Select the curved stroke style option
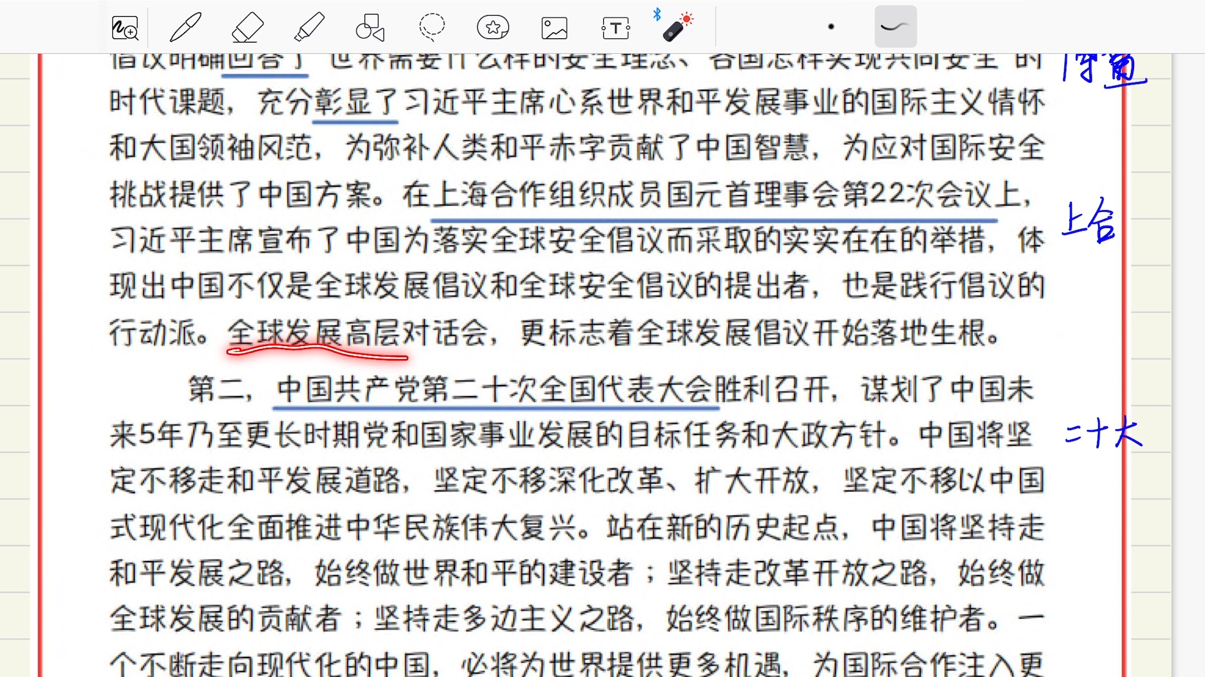This screenshot has height=677, width=1205. (895, 26)
